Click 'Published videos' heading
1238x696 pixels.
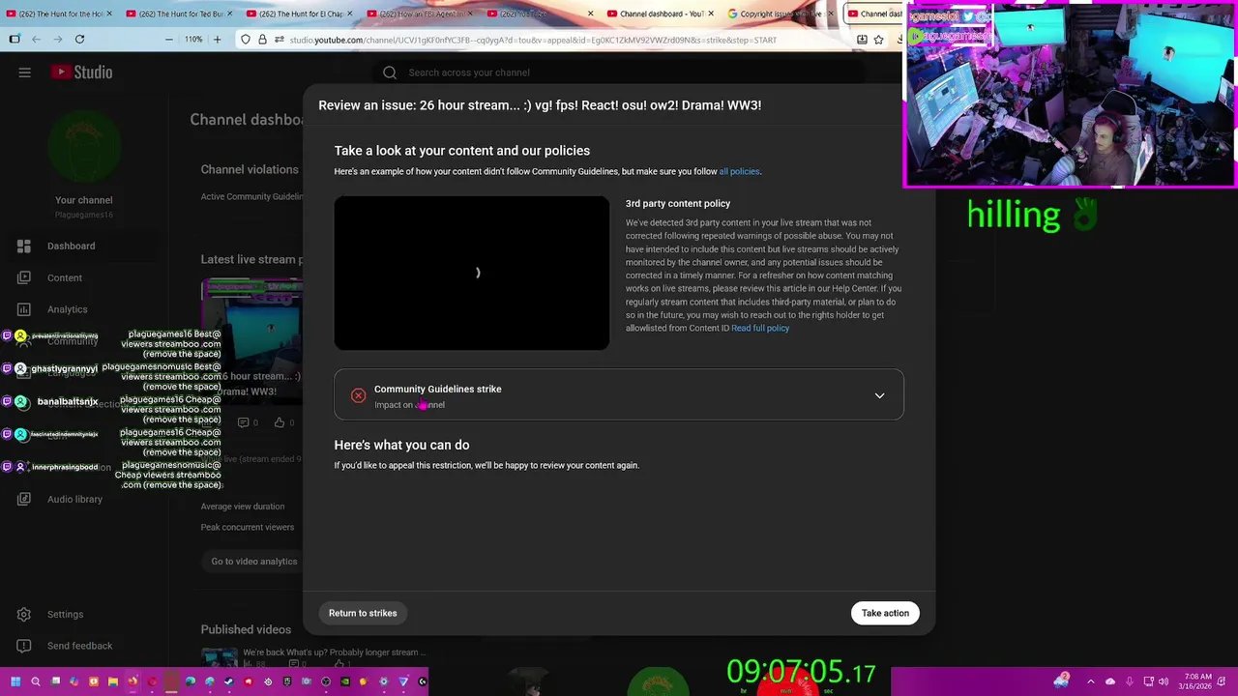click(x=246, y=630)
